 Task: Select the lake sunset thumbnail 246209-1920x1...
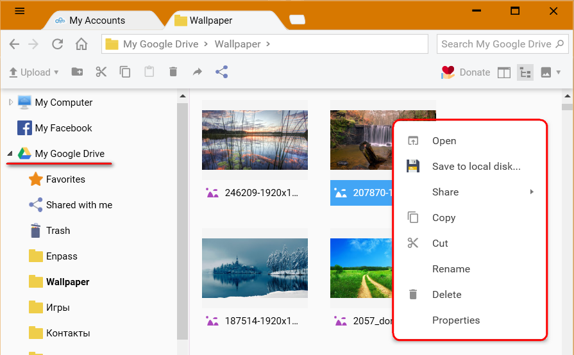pyautogui.click(x=255, y=140)
